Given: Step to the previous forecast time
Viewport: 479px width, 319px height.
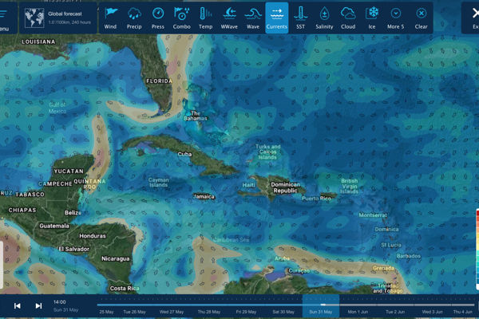Looking at the screenshot, I should point(18,305).
